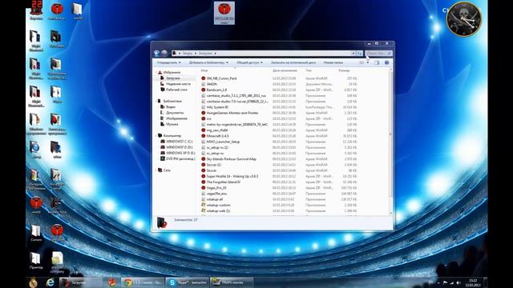Screen dimensions: 513x288
Task: Click the Action Center flag in tray
Action: pos(445,282)
